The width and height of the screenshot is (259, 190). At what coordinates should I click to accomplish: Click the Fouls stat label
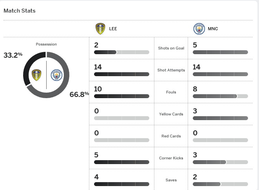pyautogui.click(x=171, y=92)
